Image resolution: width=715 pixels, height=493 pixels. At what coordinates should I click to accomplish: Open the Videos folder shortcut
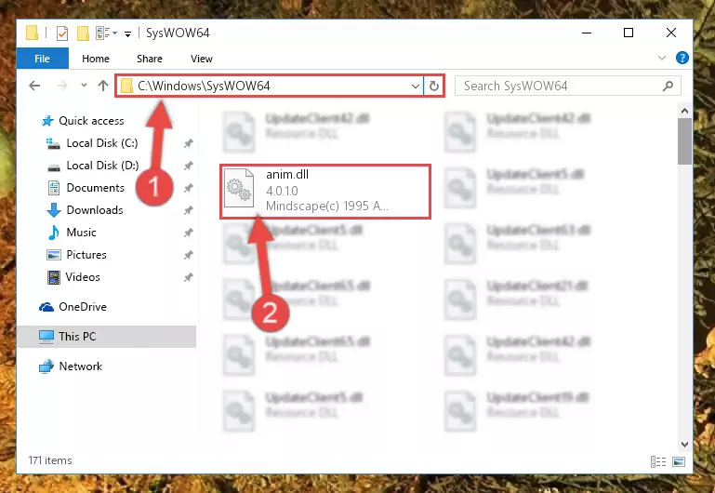tap(73, 277)
